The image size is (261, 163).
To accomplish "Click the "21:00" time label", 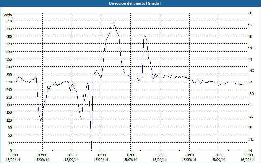I will 219,155.
